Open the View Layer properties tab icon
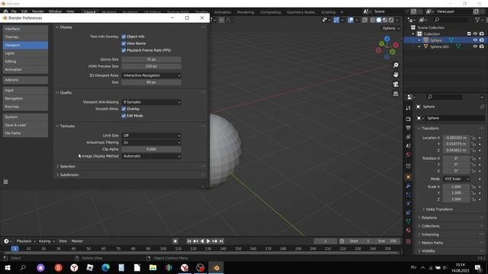Screen dimensions: 488x274 [x=409, y=137]
